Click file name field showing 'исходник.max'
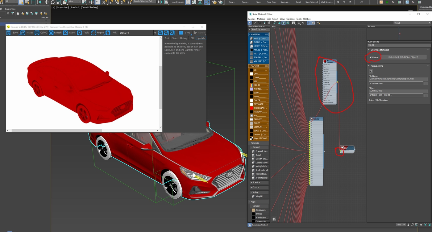The width and height of the screenshot is (432, 232). pos(396,83)
